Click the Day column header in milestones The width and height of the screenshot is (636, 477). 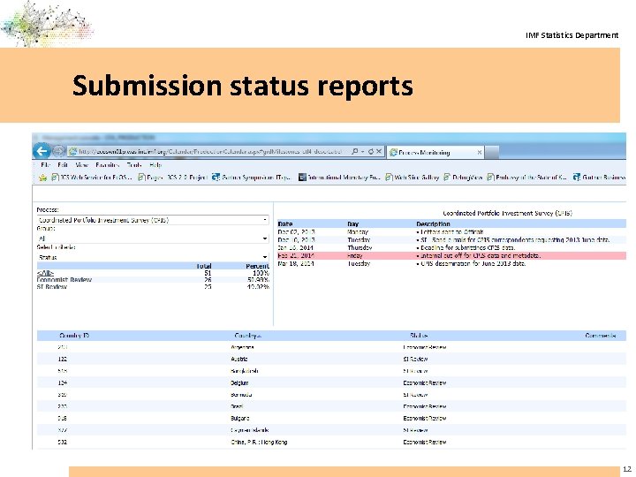(352, 223)
